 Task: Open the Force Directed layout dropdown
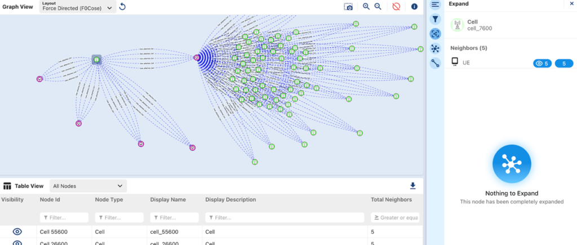coord(78,7)
